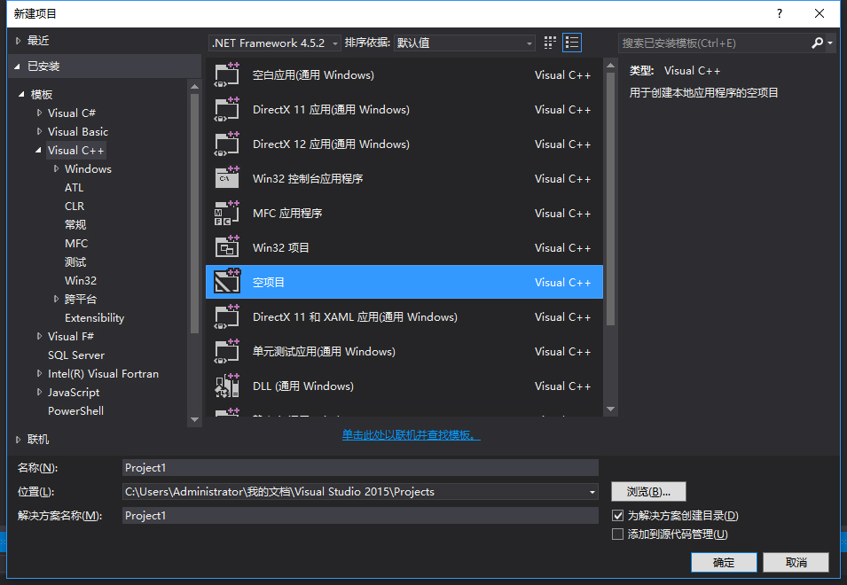Expand the Intel(R) Visual Fortran node
Screen dimensions: 847x585
pyautogui.click(x=39, y=373)
